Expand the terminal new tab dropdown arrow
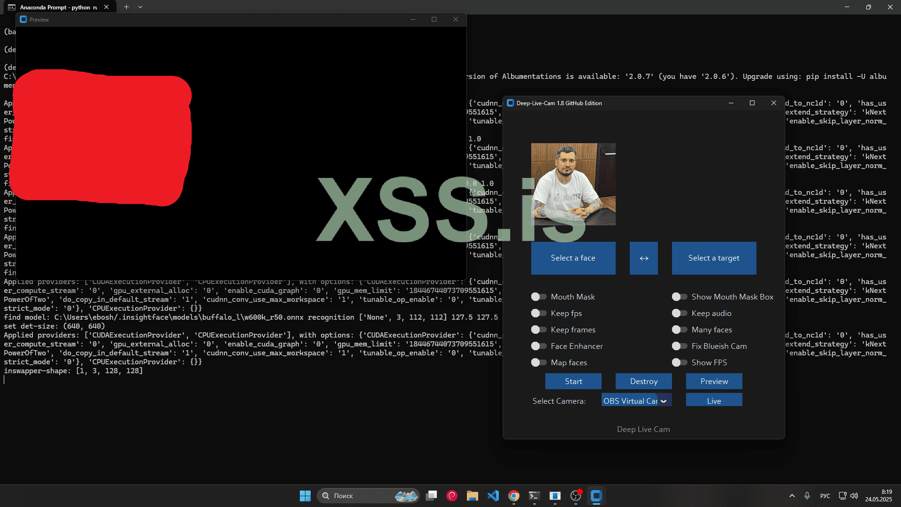Image resolution: width=901 pixels, height=507 pixels. tap(140, 7)
